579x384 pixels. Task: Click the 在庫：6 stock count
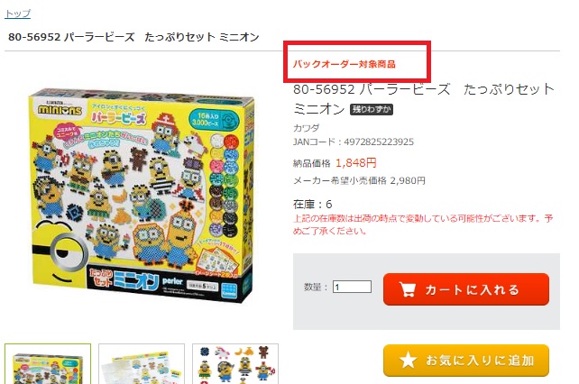click(312, 205)
